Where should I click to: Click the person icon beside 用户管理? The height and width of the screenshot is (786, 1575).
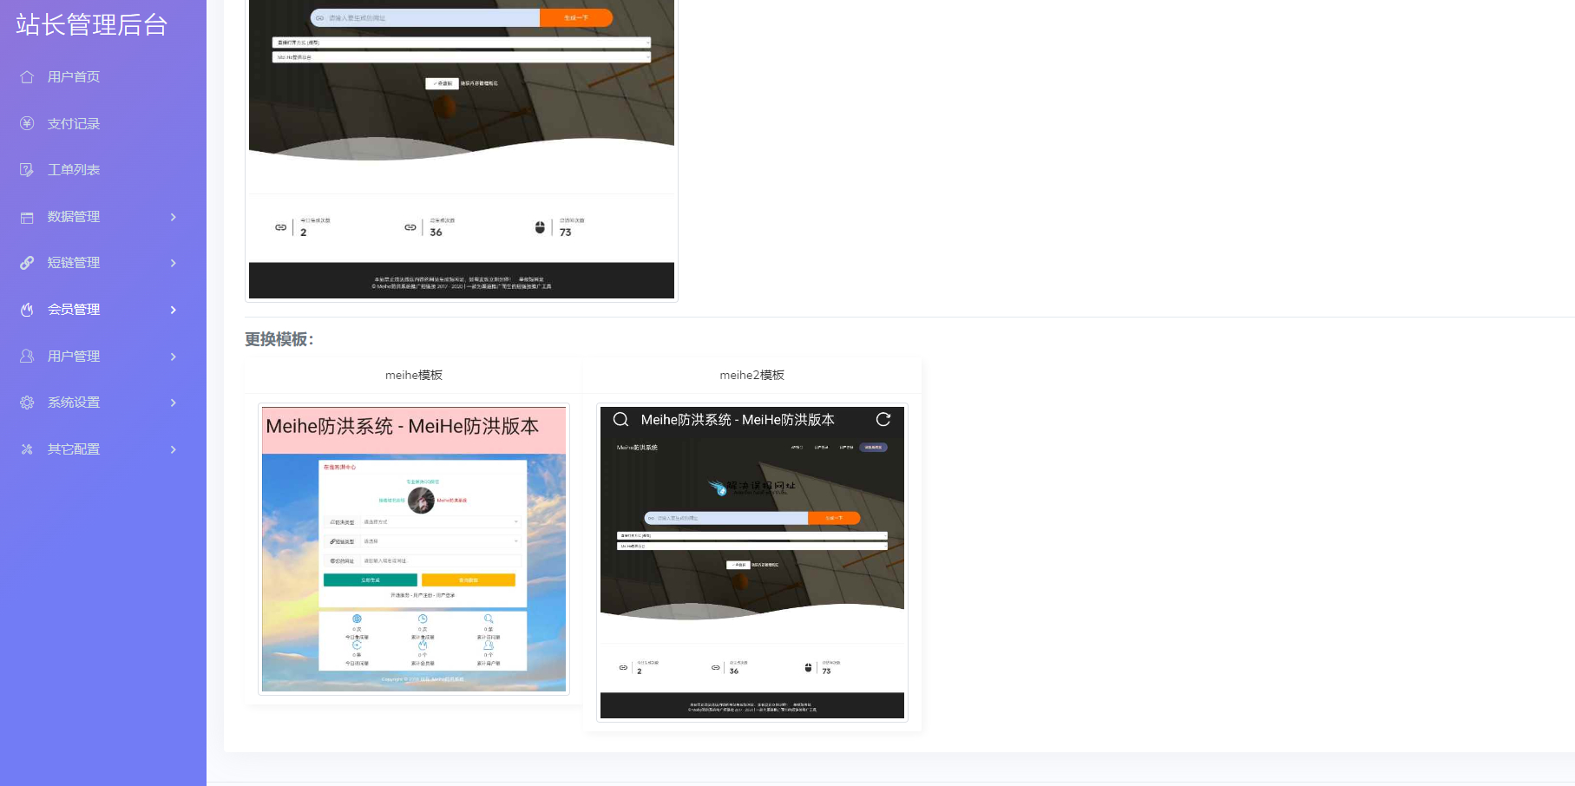pos(27,357)
